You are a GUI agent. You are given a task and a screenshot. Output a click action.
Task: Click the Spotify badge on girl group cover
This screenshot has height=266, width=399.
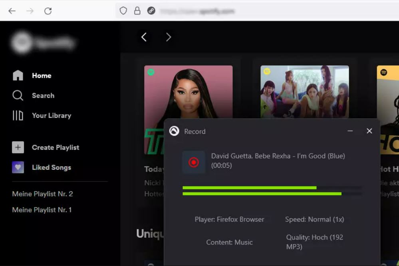click(x=267, y=71)
